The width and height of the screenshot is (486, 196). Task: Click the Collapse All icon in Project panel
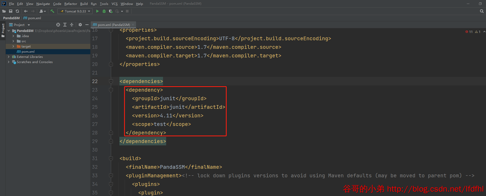pos(72,25)
